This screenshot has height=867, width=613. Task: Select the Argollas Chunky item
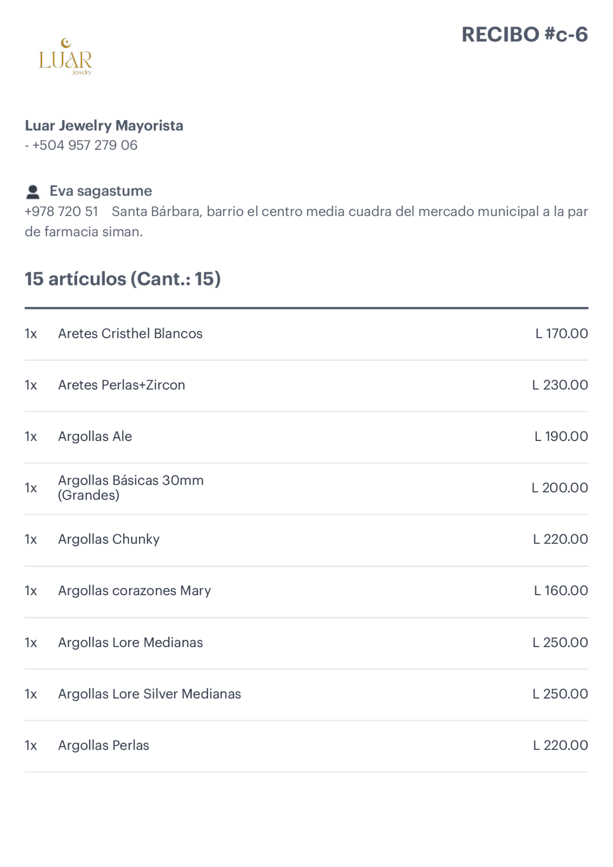109,540
